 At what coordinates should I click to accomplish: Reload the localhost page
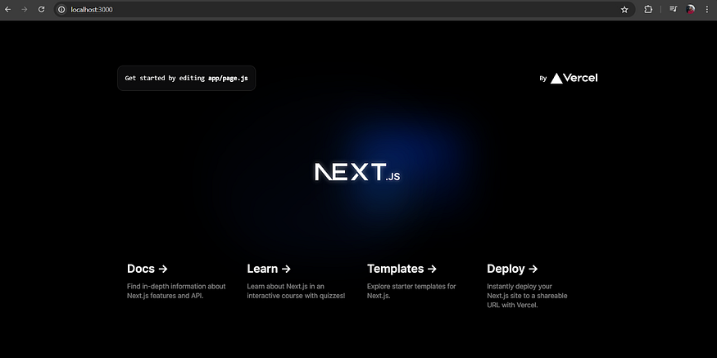click(41, 9)
